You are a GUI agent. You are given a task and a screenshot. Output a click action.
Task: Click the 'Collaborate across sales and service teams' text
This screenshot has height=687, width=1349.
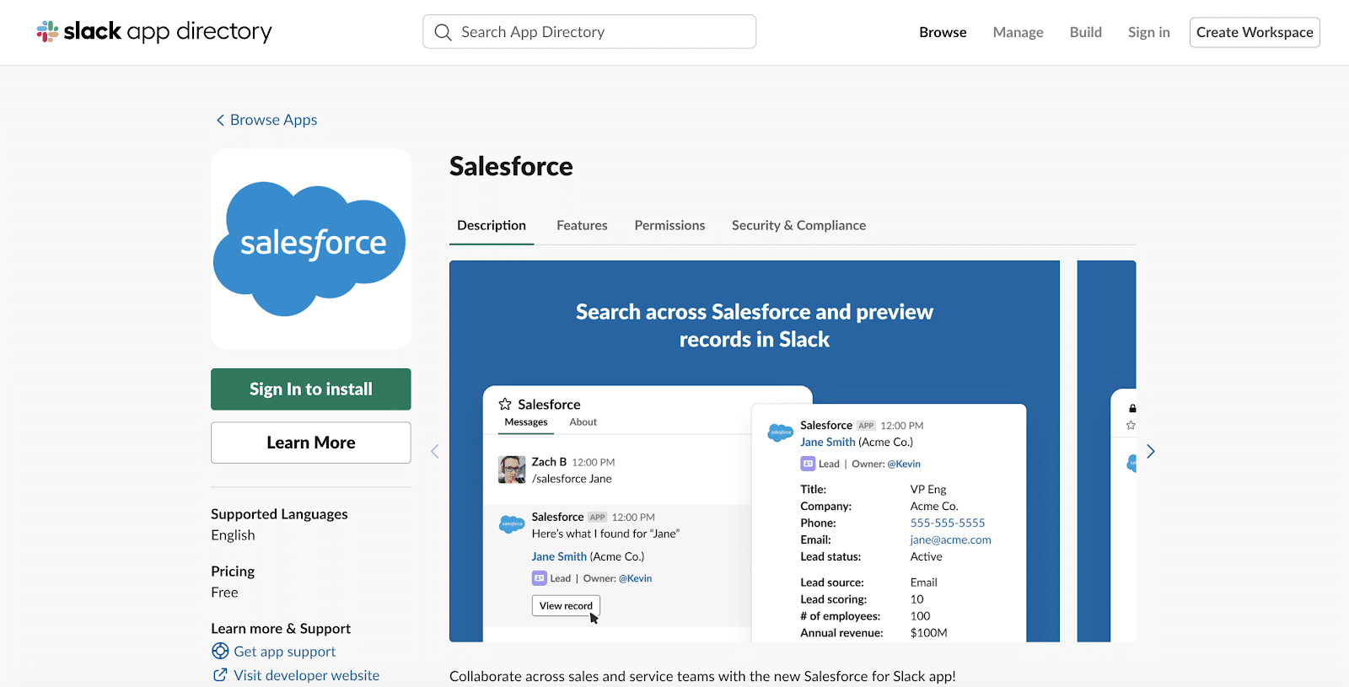(x=702, y=676)
